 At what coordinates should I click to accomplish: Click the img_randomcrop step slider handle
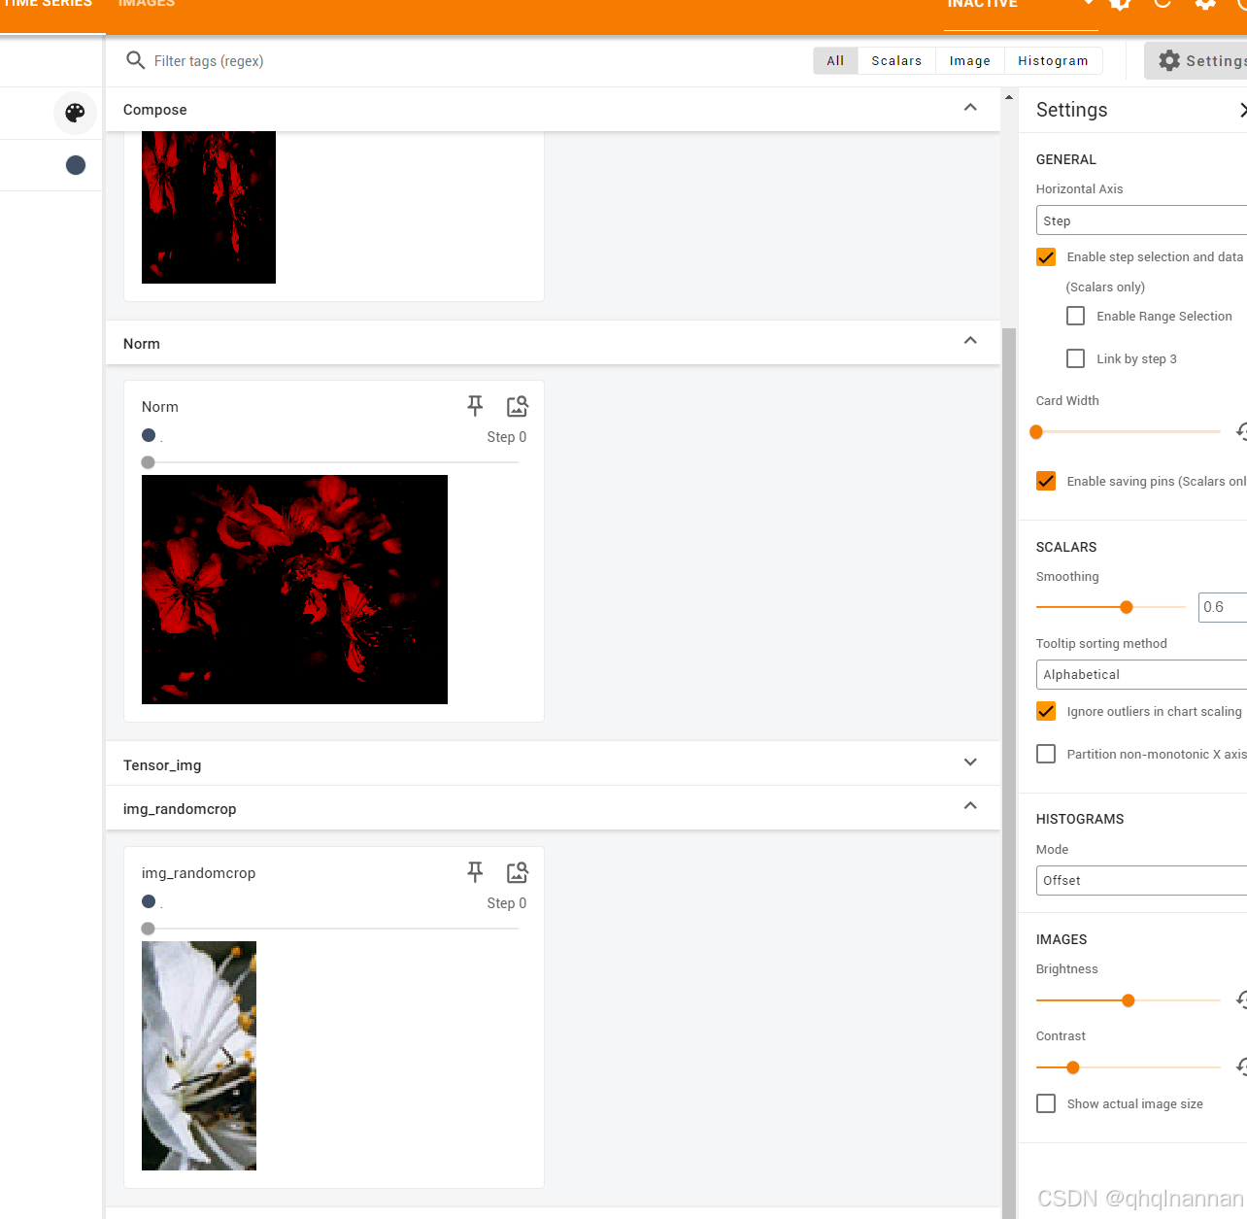149,929
